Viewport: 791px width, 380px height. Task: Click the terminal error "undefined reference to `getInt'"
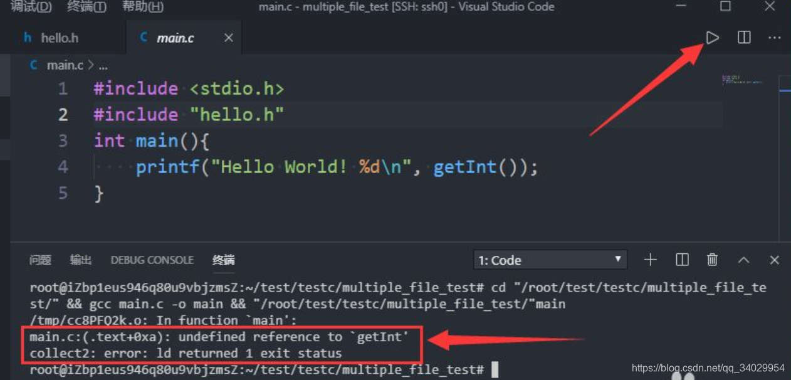point(293,337)
